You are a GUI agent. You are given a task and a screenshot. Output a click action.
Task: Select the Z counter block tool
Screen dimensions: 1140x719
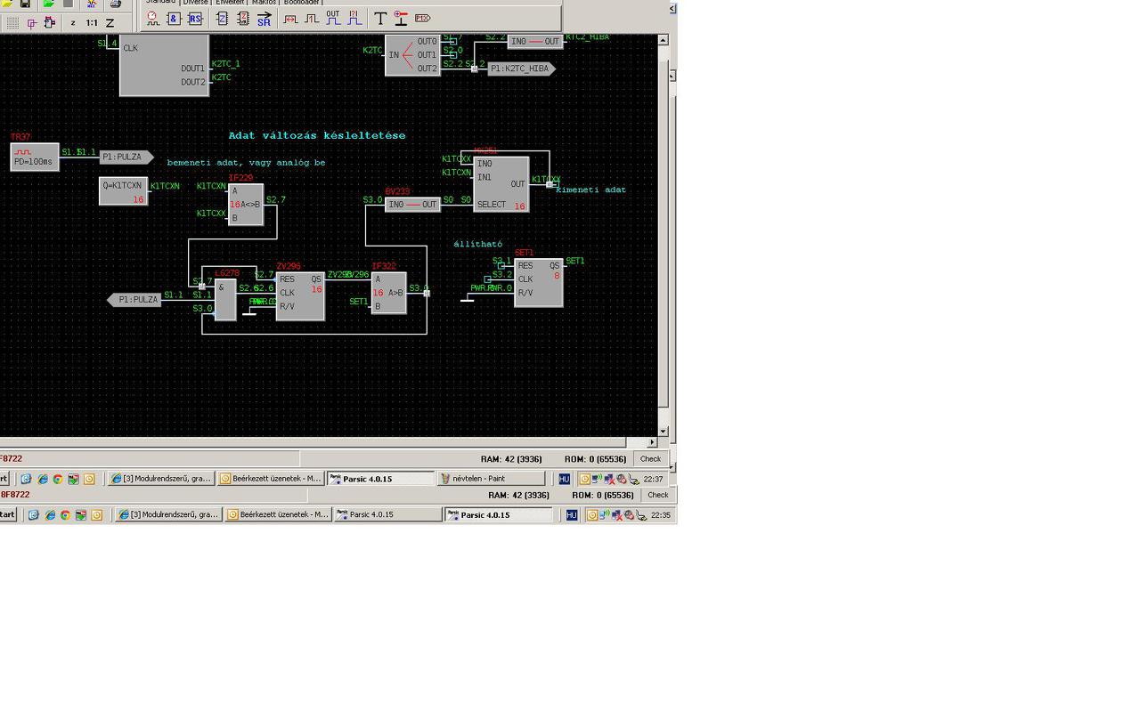tap(222, 19)
